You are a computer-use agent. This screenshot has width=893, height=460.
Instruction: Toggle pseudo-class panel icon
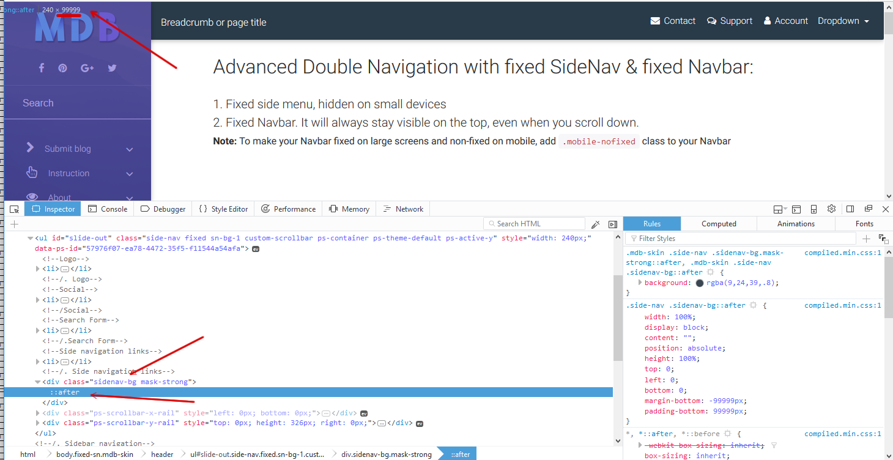(x=883, y=239)
